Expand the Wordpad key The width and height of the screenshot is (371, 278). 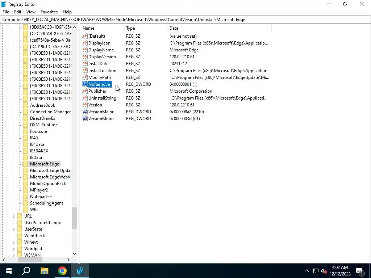click(14, 249)
